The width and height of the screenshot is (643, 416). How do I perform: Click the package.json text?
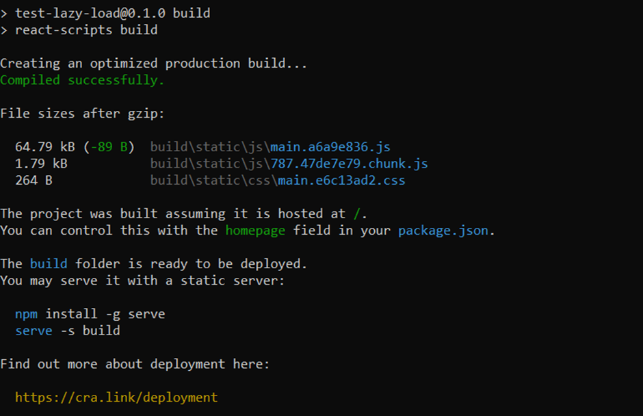coord(443,231)
